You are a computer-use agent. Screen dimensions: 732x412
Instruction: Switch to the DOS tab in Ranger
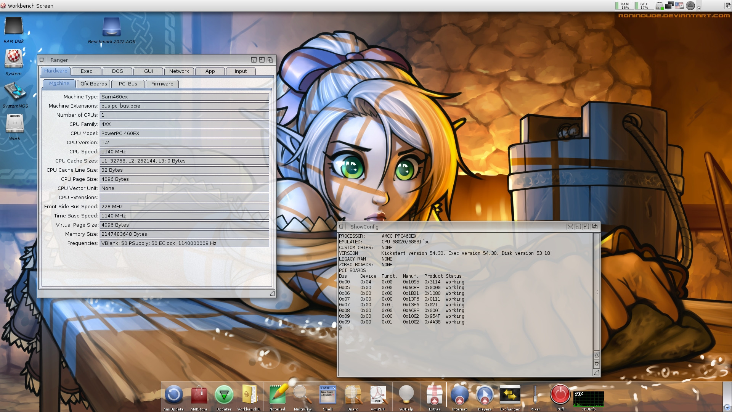(x=117, y=71)
